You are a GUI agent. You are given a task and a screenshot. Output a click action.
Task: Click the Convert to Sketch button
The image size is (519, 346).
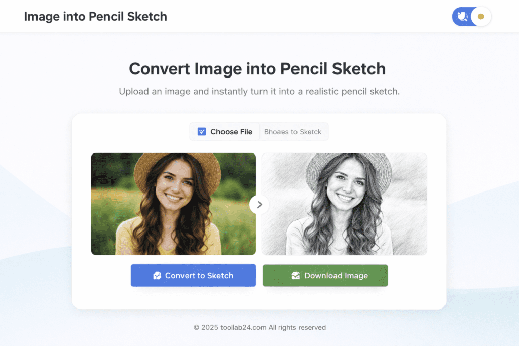coord(193,275)
